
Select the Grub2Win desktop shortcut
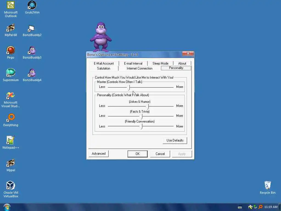[x=32, y=7]
